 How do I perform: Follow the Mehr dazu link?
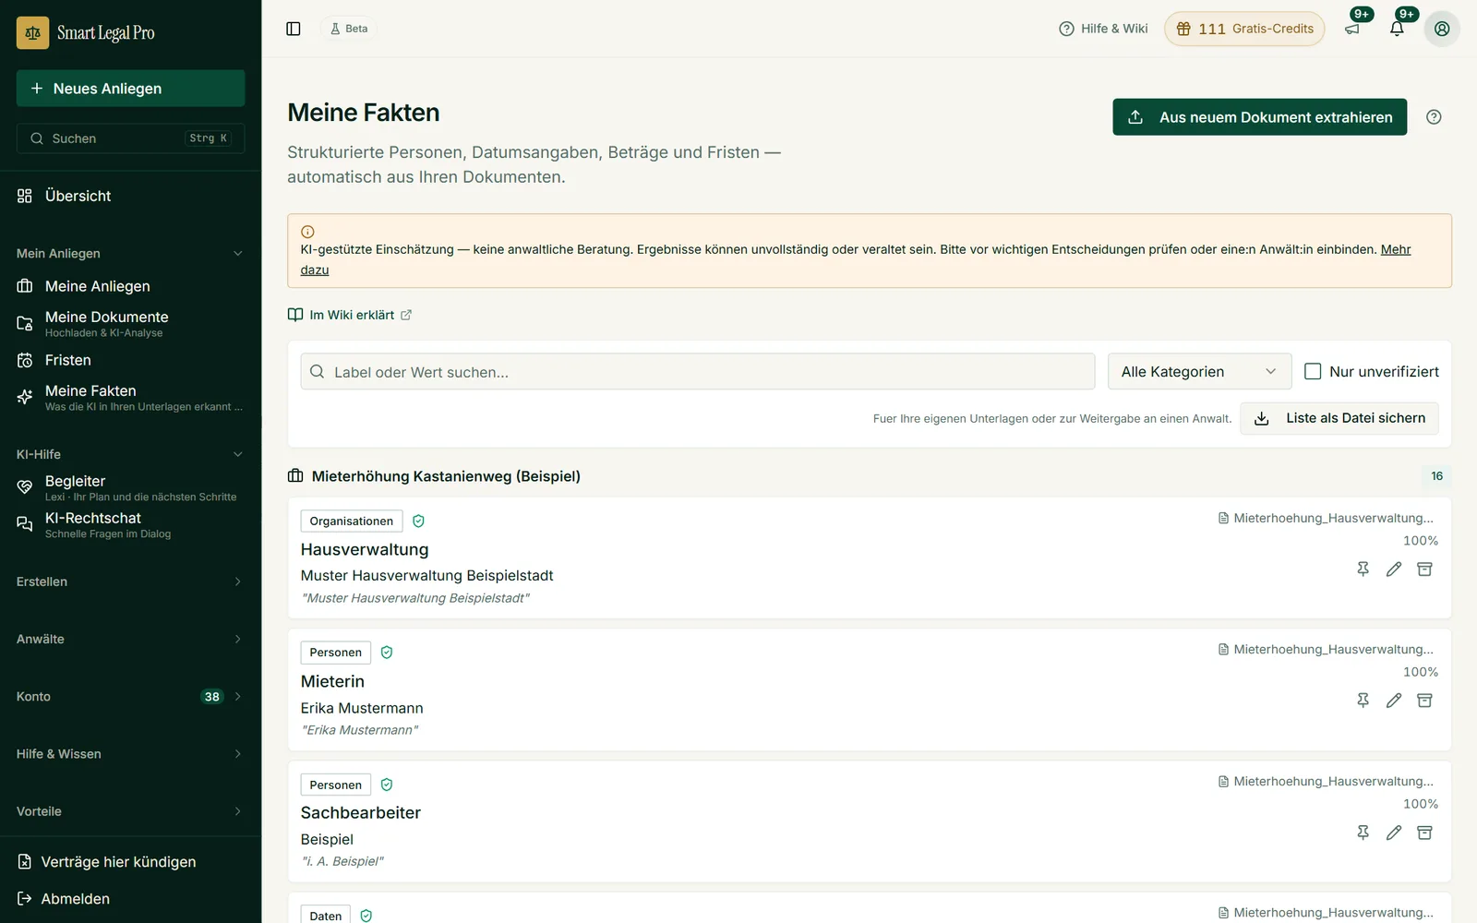[1395, 249]
